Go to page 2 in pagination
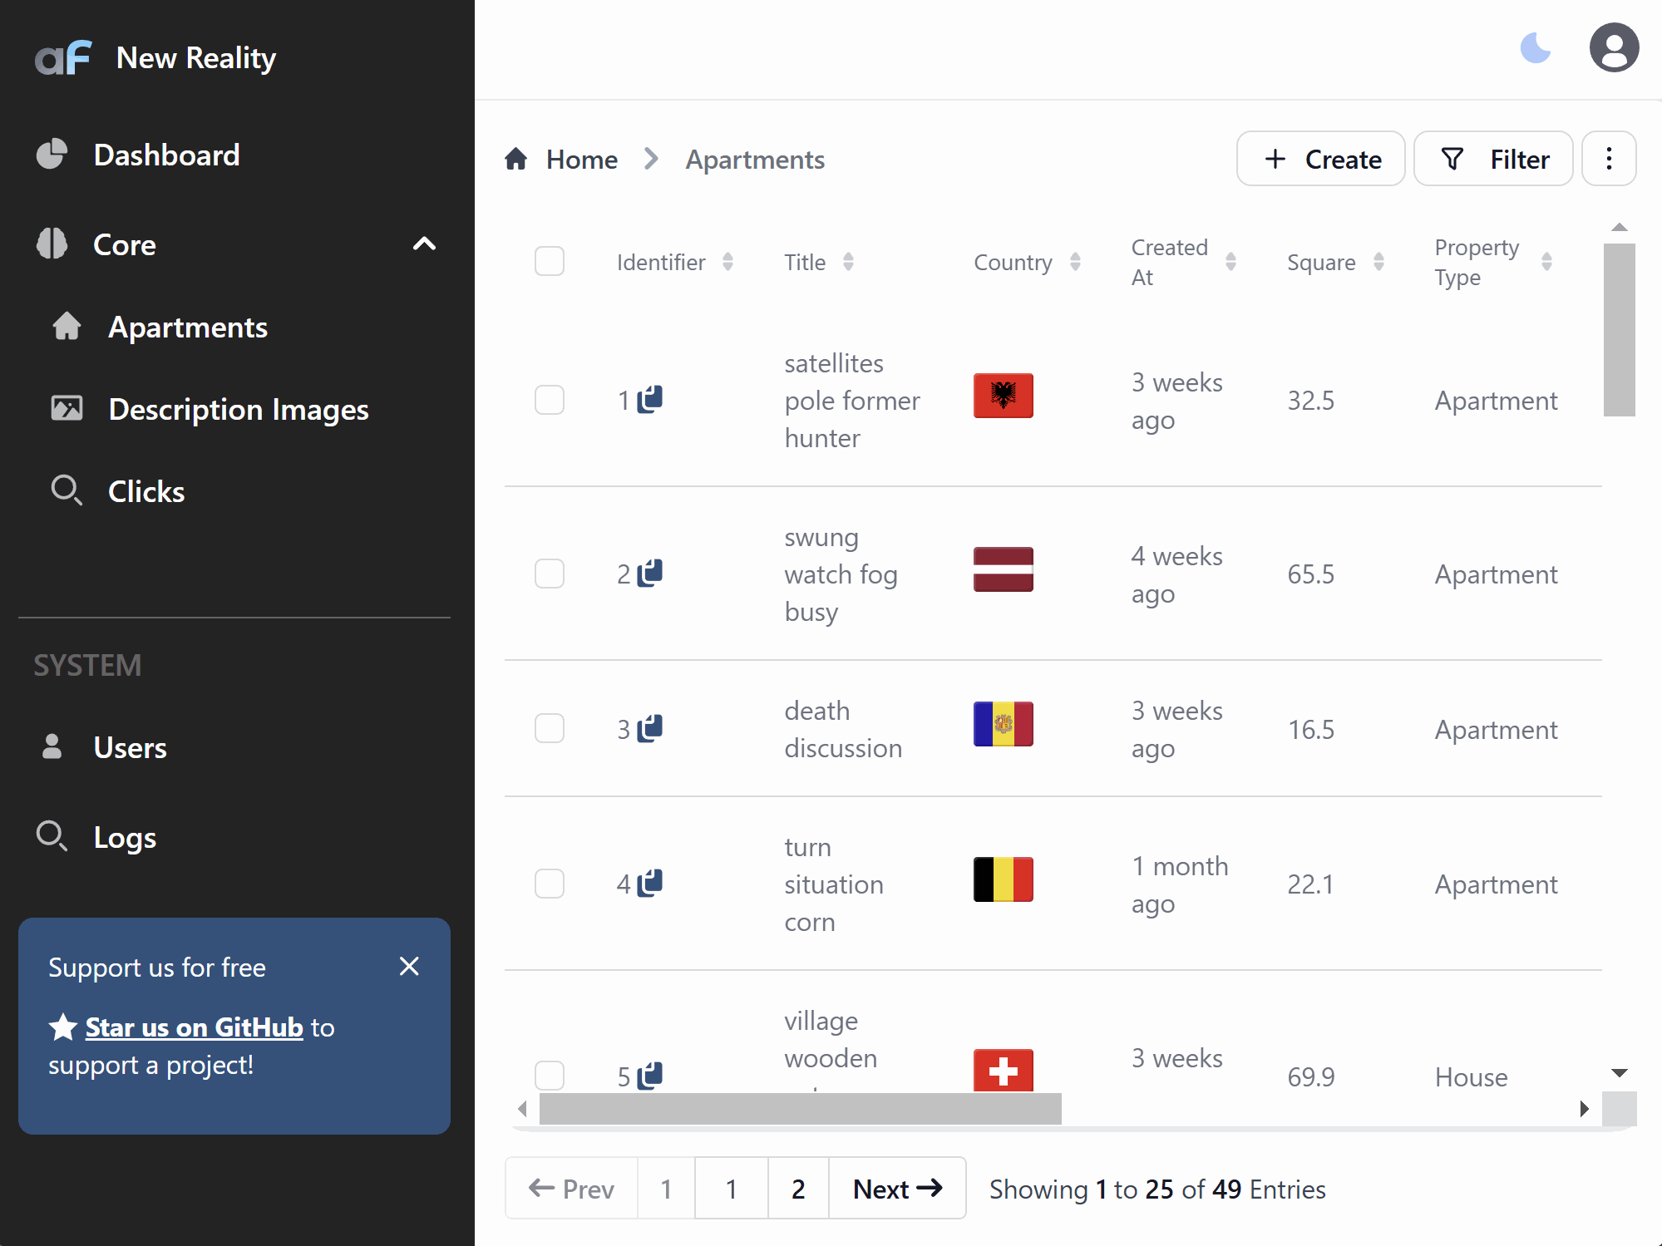This screenshot has width=1662, height=1246. (x=798, y=1189)
